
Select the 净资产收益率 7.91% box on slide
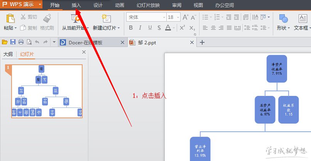(277, 69)
